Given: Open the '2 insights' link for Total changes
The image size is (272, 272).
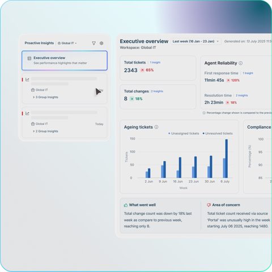Looking at the screenshot, I should tap(157, 91).
